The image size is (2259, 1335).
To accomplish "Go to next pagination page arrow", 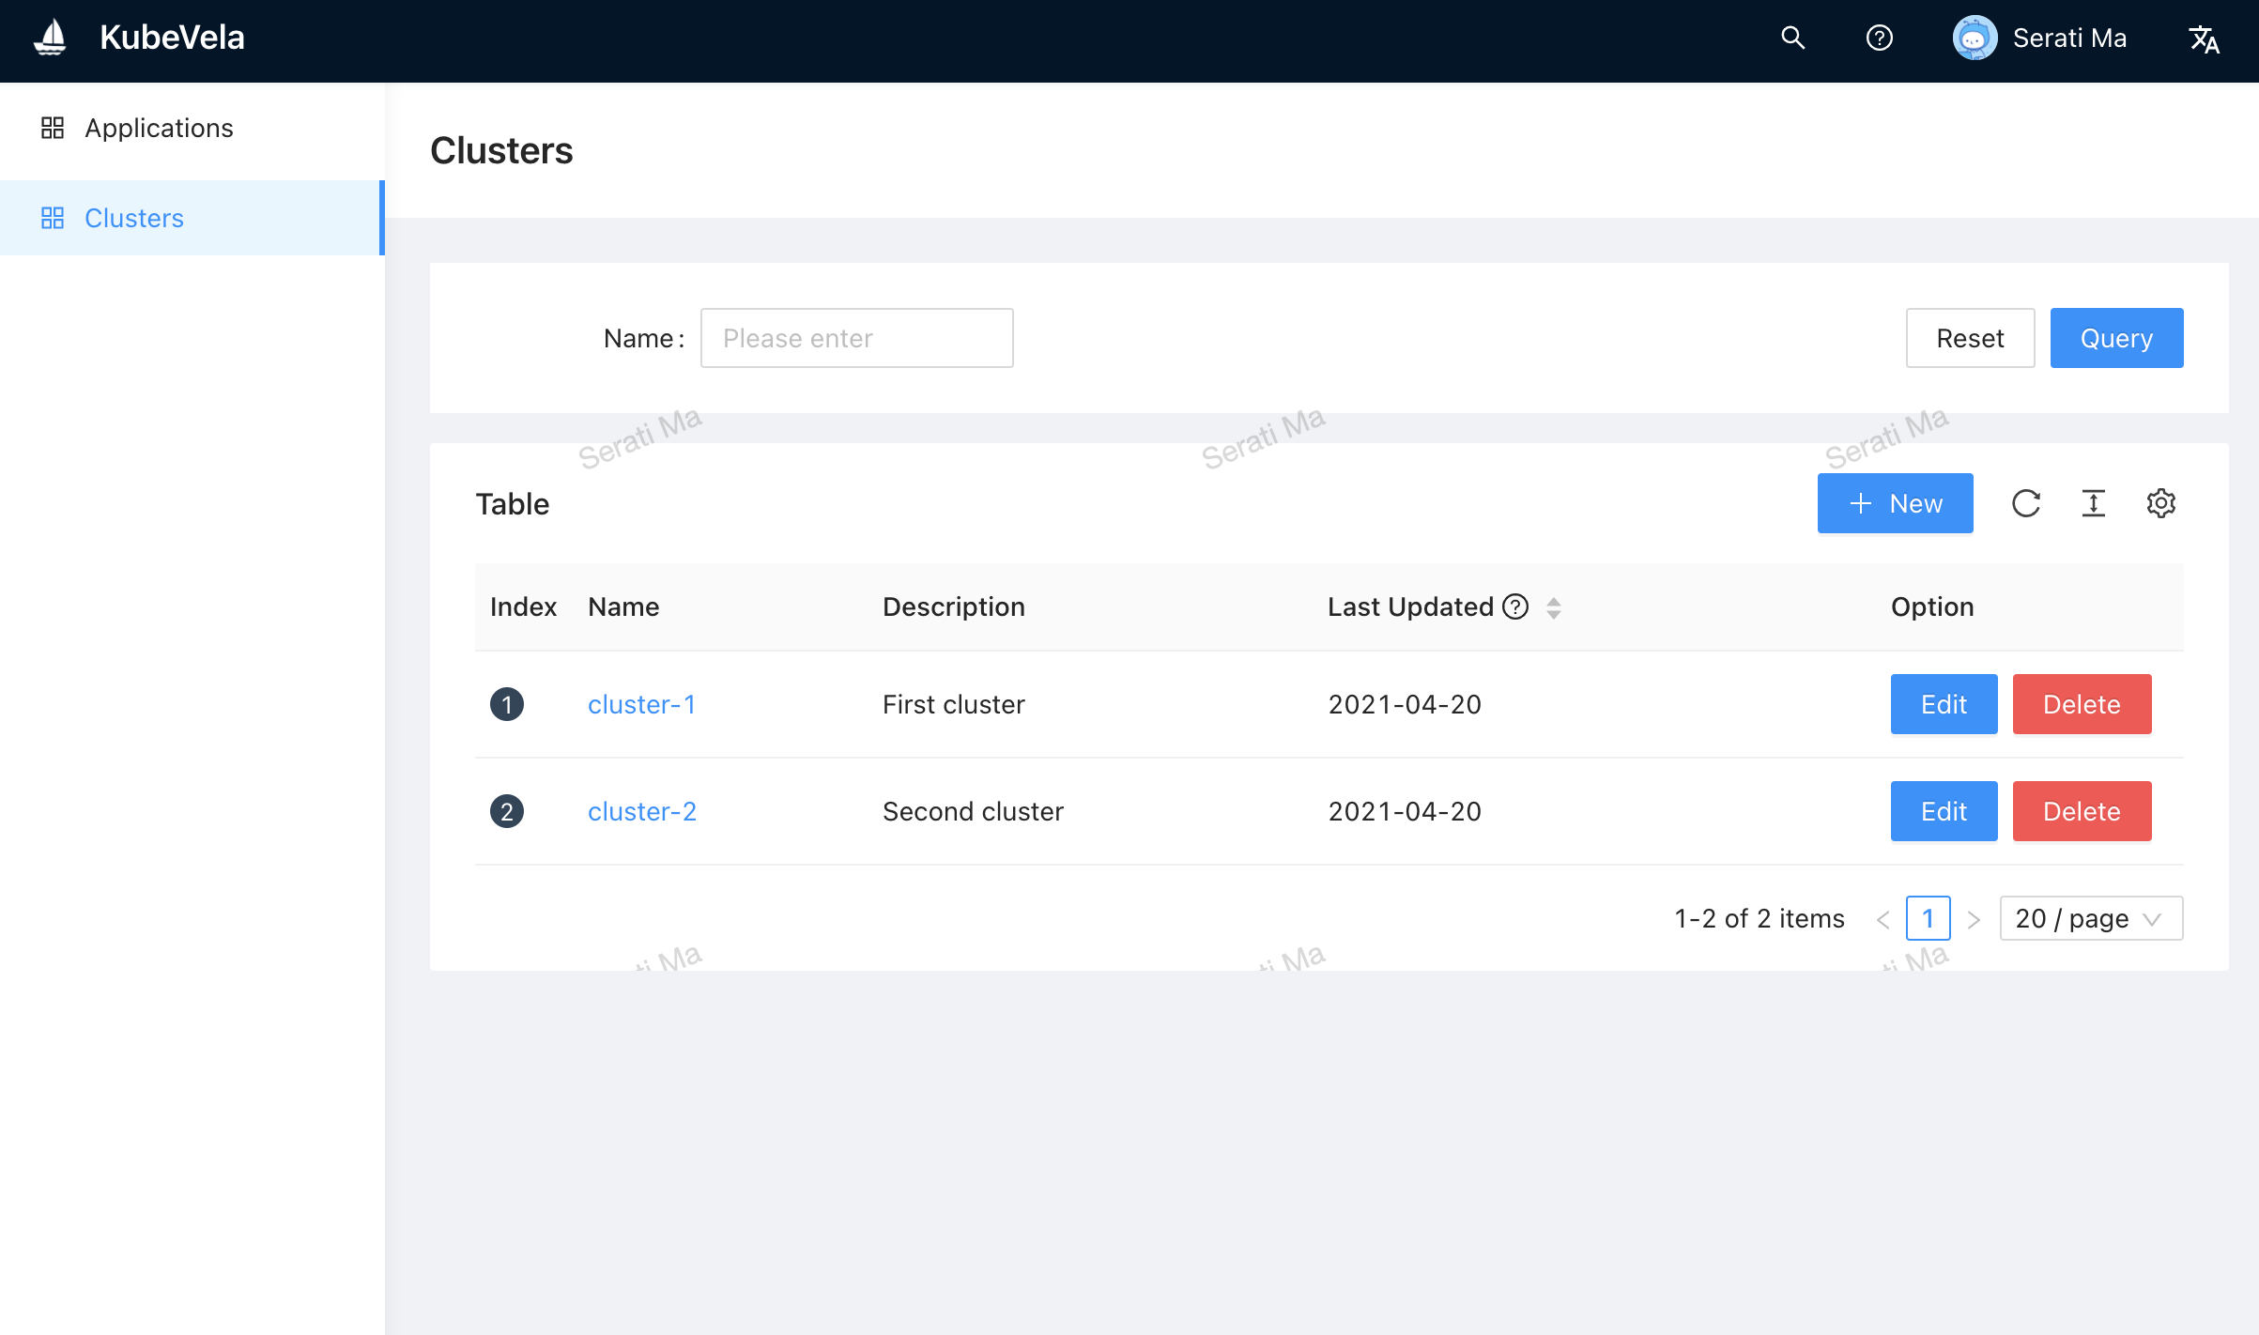I will [1974, 919].
